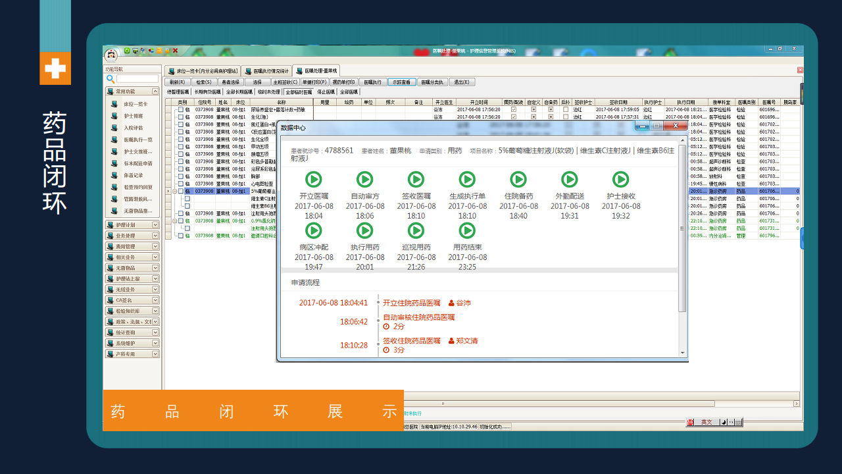Select the 全部医嘱 filter tab
Viewport: 842px width, 474px height.
[x=349, y=92]
